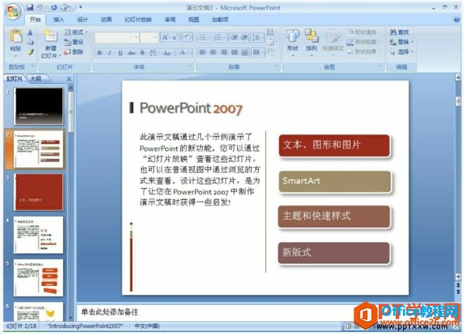This screenshot has height=334, width=464.
Task: Click the Shrink Font (smaller A) icon
Action: [x=175, y=37]
